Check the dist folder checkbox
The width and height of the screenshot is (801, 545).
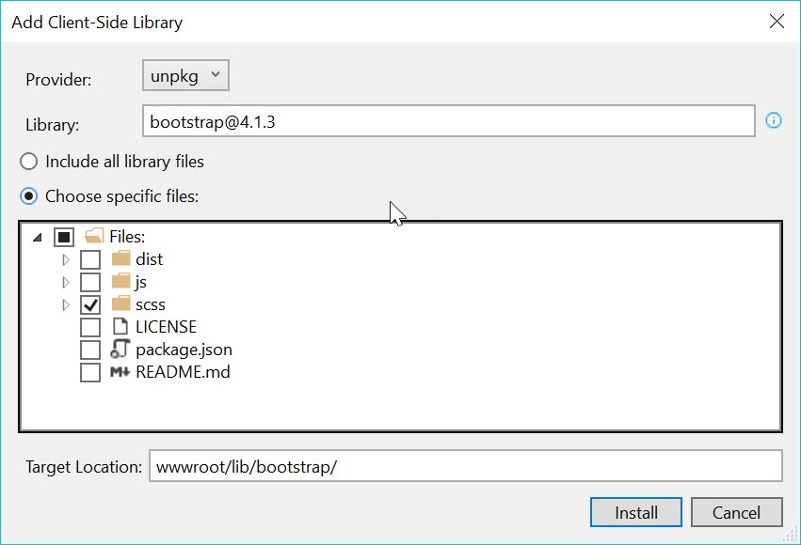(x=90, y=259)
